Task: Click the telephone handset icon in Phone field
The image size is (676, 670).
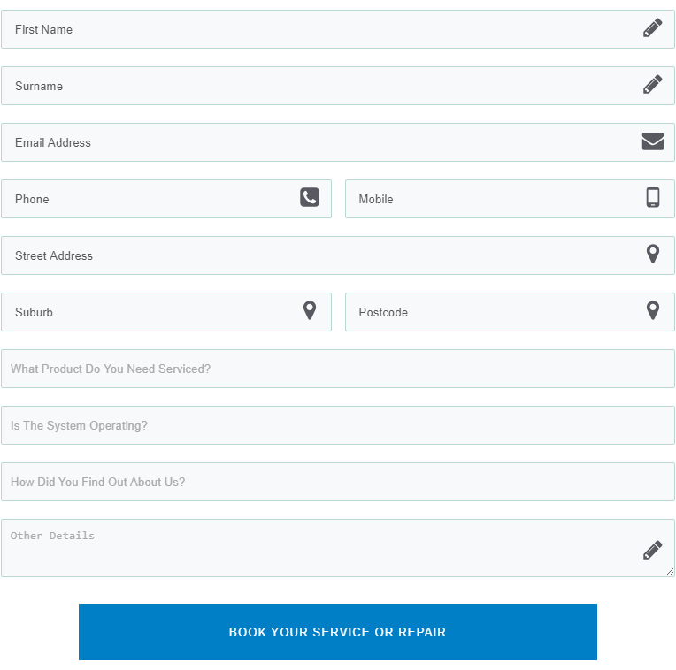Action: point(310,198)
